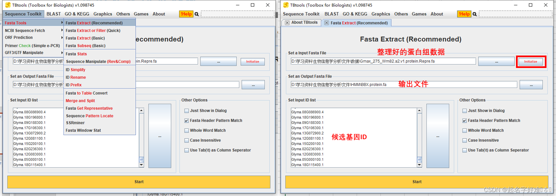Screen dimensions: 556x196
Task: Choose Sequence Manipulate (Rev&Comp)
Action: [100, 61]
